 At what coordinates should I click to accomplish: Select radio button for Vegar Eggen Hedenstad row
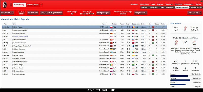click(x=3, y=46)
